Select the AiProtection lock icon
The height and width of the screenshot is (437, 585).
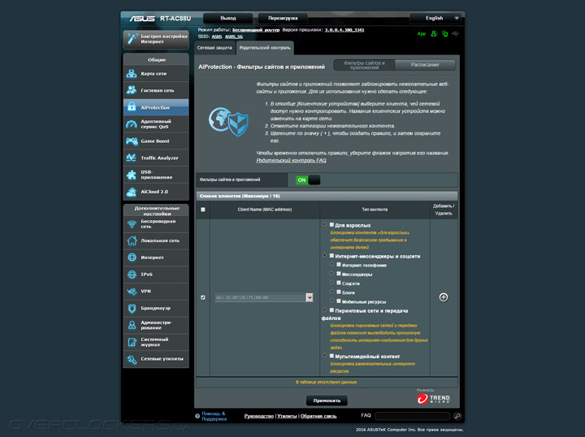click(132, 106)
